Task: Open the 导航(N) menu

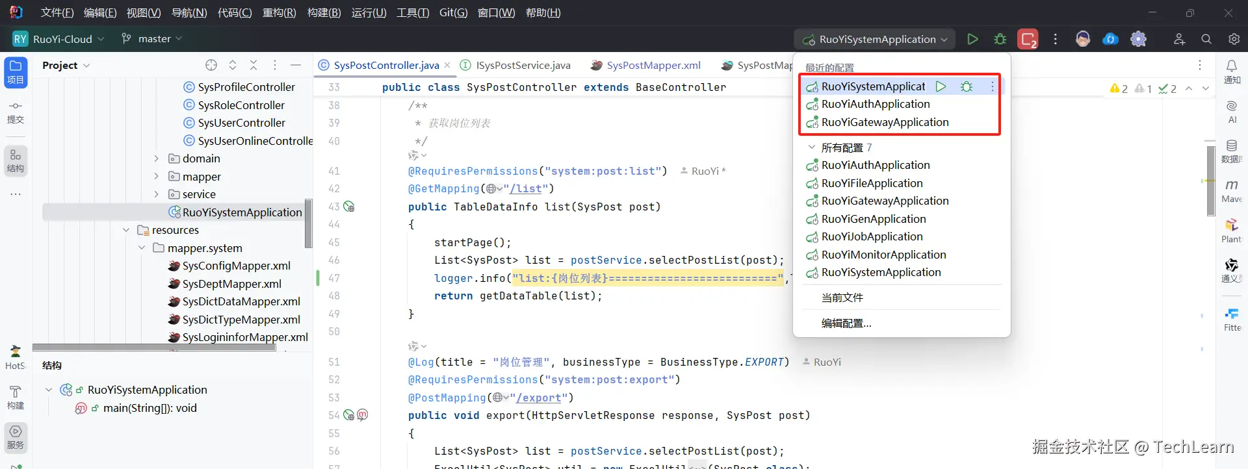Action: [189, 12]
